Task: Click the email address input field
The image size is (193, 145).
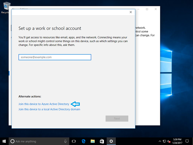Action: tap(55, 57)
